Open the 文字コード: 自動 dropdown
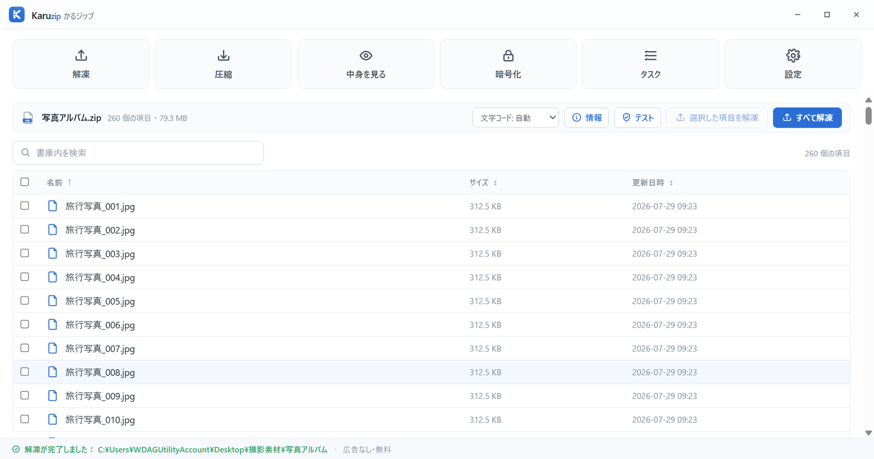The image size is (874, 459). (x=516, y=118)
